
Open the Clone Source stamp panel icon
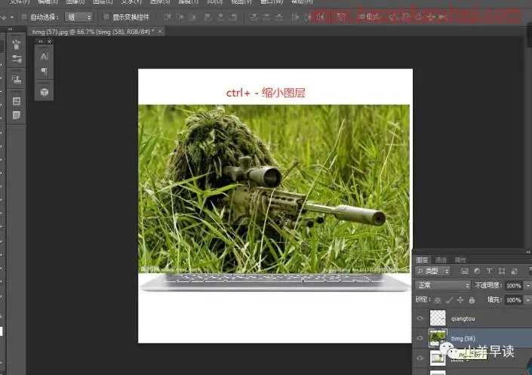(x=17, y=79)
